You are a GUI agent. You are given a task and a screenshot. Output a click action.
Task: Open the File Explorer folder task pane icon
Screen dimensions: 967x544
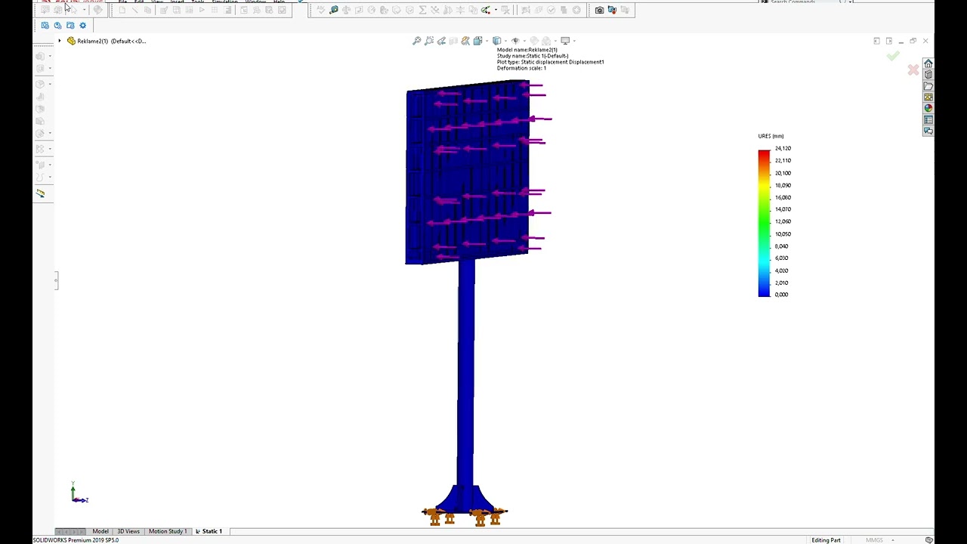point(928,86)
